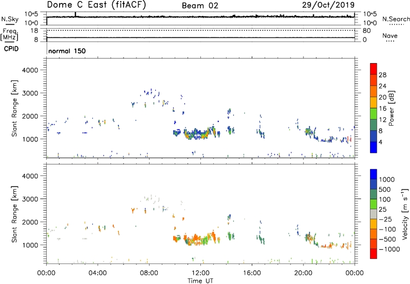Click the "N.Search" legend label
This screenshot has width=410, height=284.
tap(396, 19)
